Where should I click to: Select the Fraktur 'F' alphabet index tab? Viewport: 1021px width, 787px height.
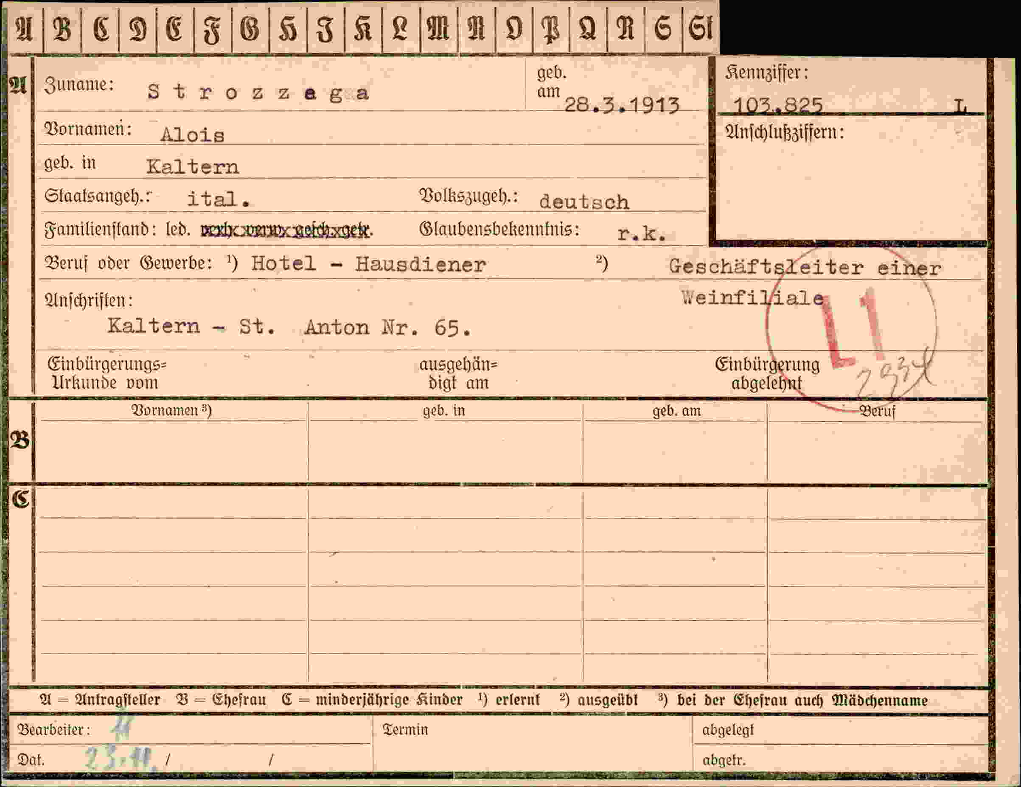coord(212,29)
